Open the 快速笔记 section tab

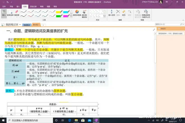[x=26, y=25]
